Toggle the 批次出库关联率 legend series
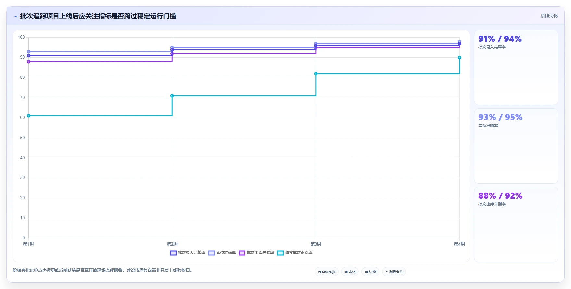 tap(256, 253)
